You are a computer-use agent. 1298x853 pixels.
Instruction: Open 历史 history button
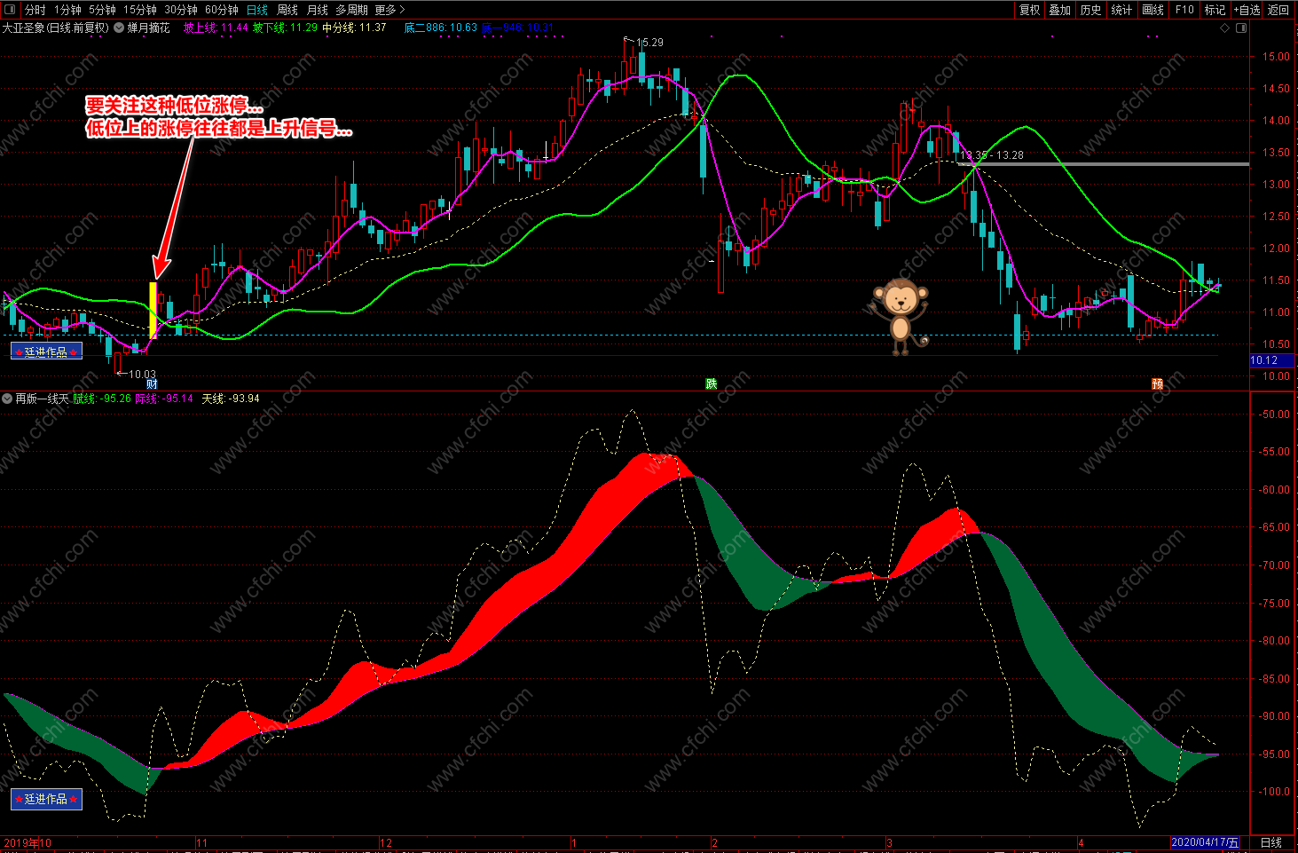(x=1090, y=10)
